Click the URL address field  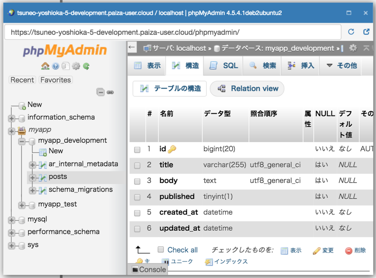[x=173, y=32]
